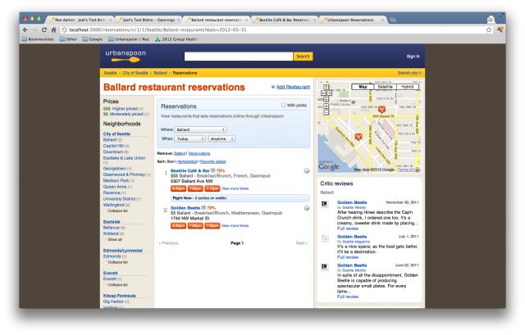Switch to the Urbanspoon Reservations tab
The width and height of the screenshot is (525, 335).
click(x=353, y=20)
